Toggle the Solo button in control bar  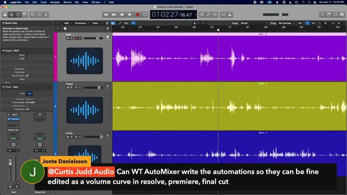pyautogui.click(x=215, y=15)
